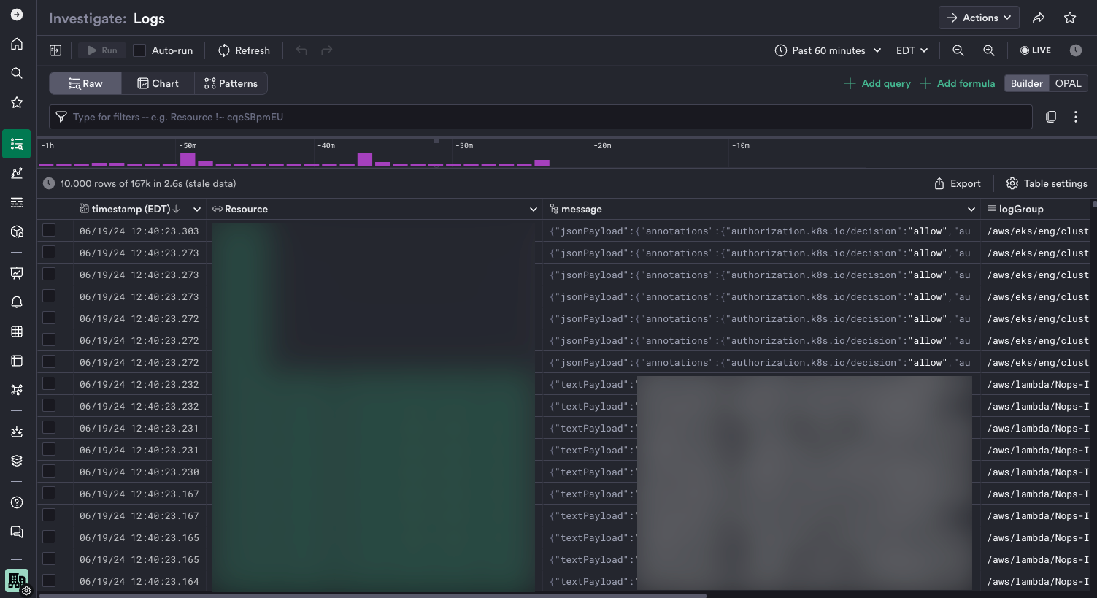This screenshot has height=598, width=1097.
Task: Check the row at 12:40:23.231 first occurrence
Action: (49, 427)
